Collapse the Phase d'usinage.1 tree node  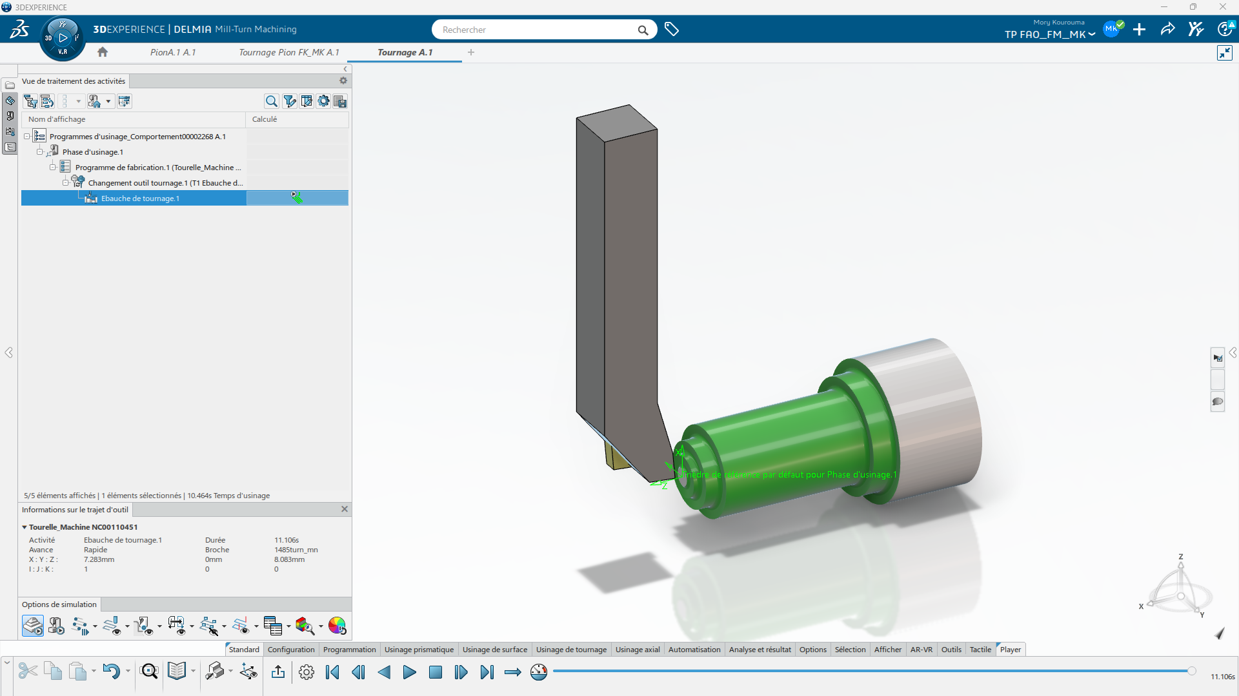(40, 152)
